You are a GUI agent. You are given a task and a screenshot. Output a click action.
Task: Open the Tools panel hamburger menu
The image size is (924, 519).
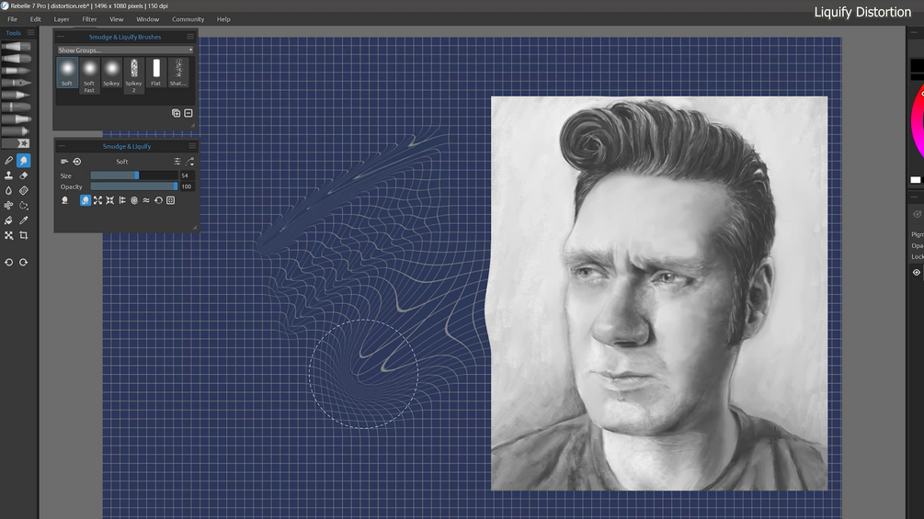(30, 33)
